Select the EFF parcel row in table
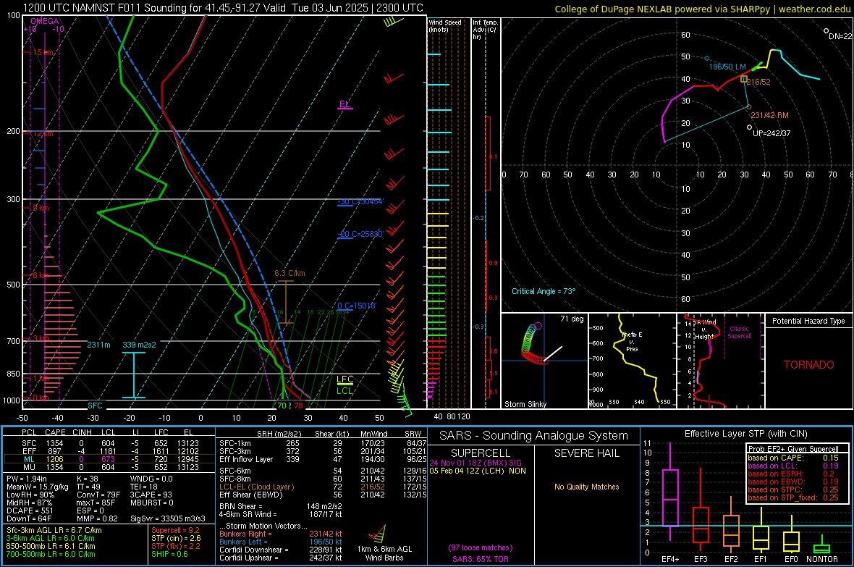 pyautogui.click(x=109, y=451)
